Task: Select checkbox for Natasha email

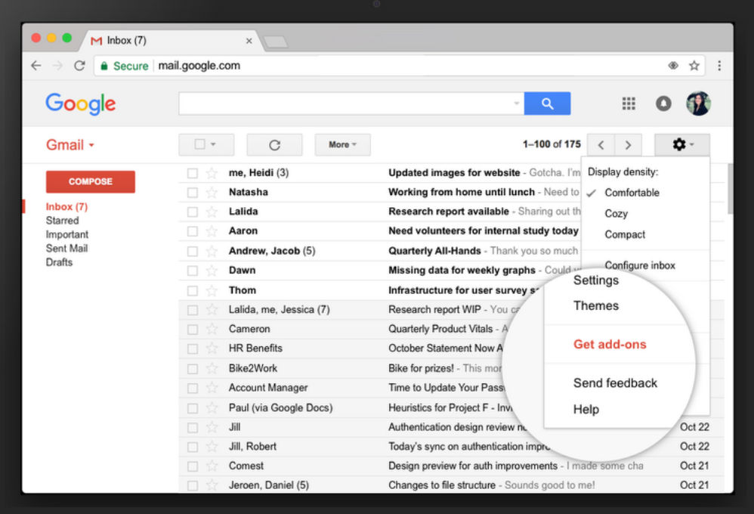Action: click(193, 193)
